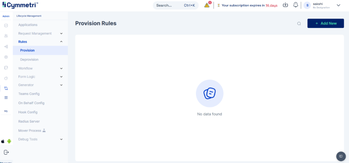Expand the Request Management menu
The image size is (349, 163).
pos(61,33)
